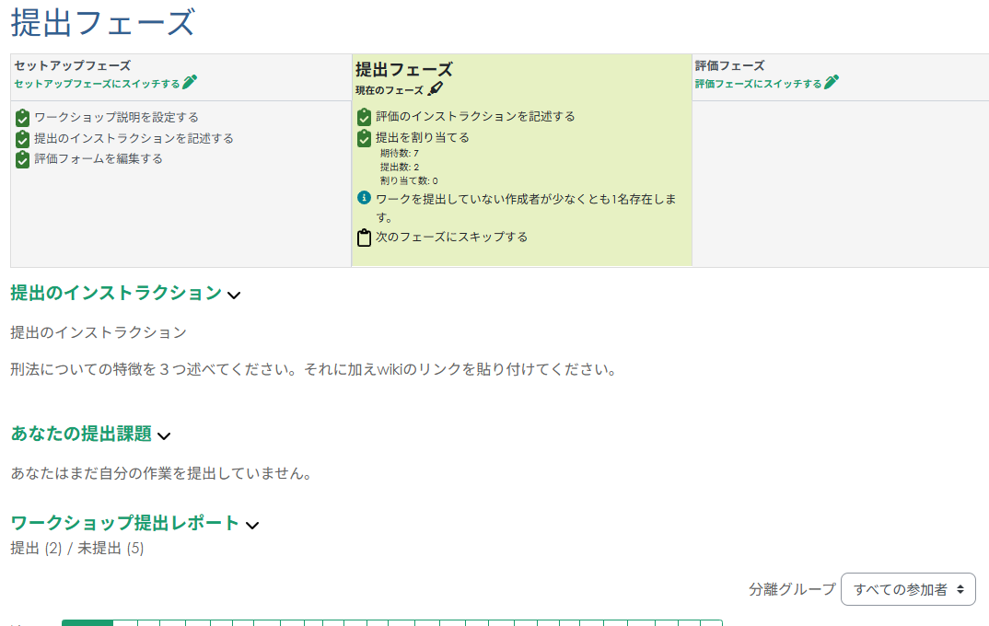Click the pencil icon beside セットアップフェーズにスイッチする
989x626 pixels.
pos(192,82)
